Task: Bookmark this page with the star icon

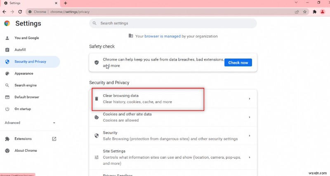Action: (x=305, y=12)
